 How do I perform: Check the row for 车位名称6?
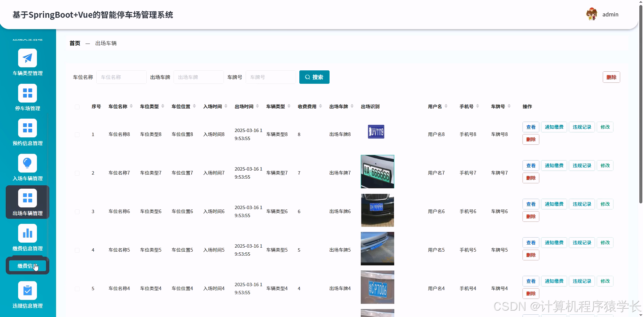(x=77, y=212)
